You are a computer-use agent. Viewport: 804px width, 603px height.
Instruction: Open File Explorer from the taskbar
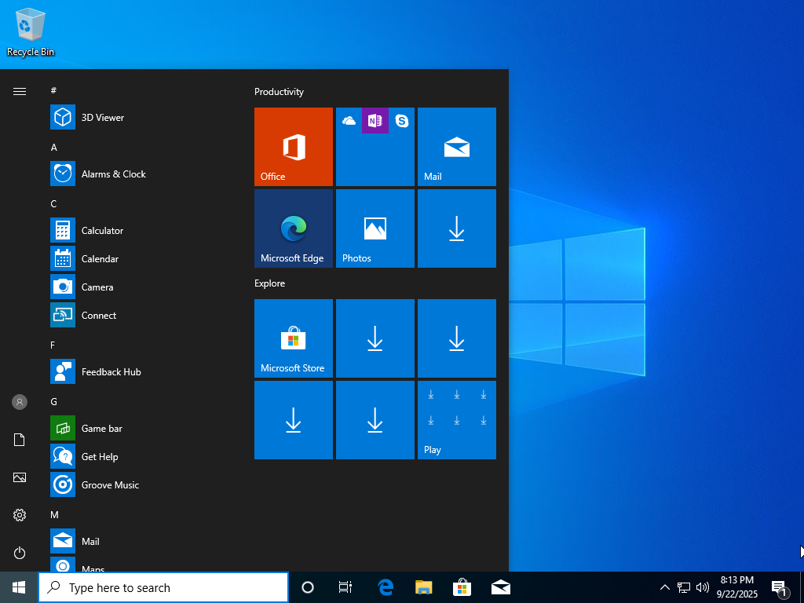coord(424,587)
